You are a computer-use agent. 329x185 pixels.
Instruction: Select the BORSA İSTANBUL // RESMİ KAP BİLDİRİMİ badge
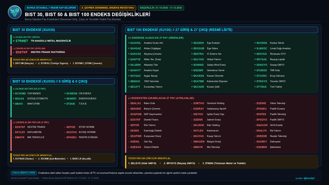click(x=51, y=8)
